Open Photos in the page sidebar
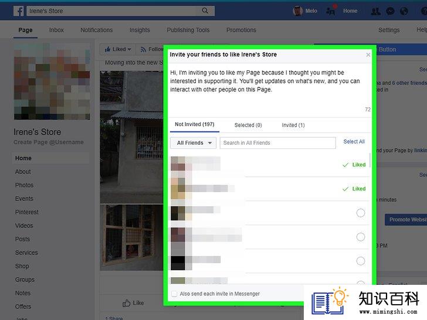 [24, 185]
